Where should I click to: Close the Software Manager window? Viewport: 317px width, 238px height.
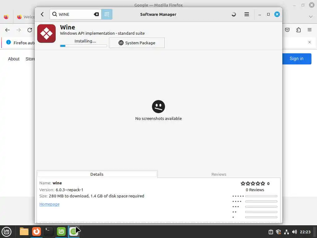(x=277, y=14)
